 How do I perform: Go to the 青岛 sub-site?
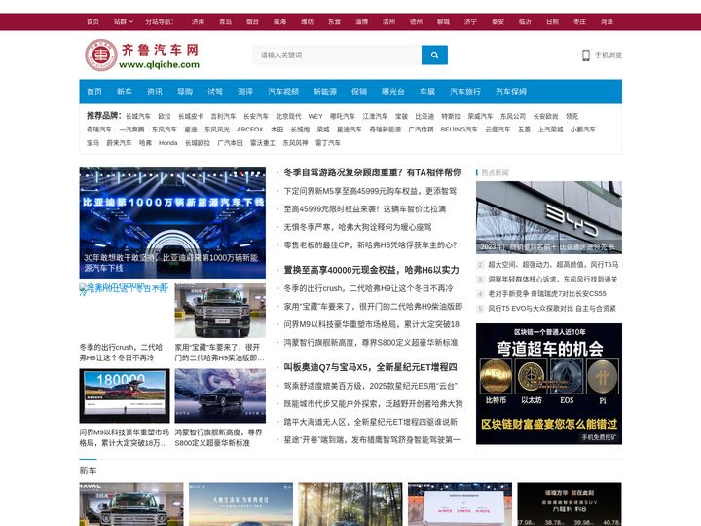[225, 21]
